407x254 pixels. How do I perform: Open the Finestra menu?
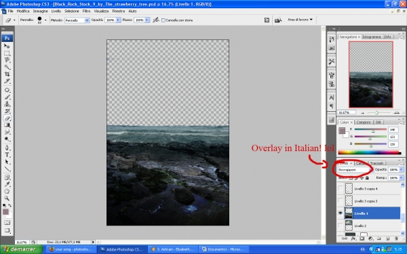[118, 11]
